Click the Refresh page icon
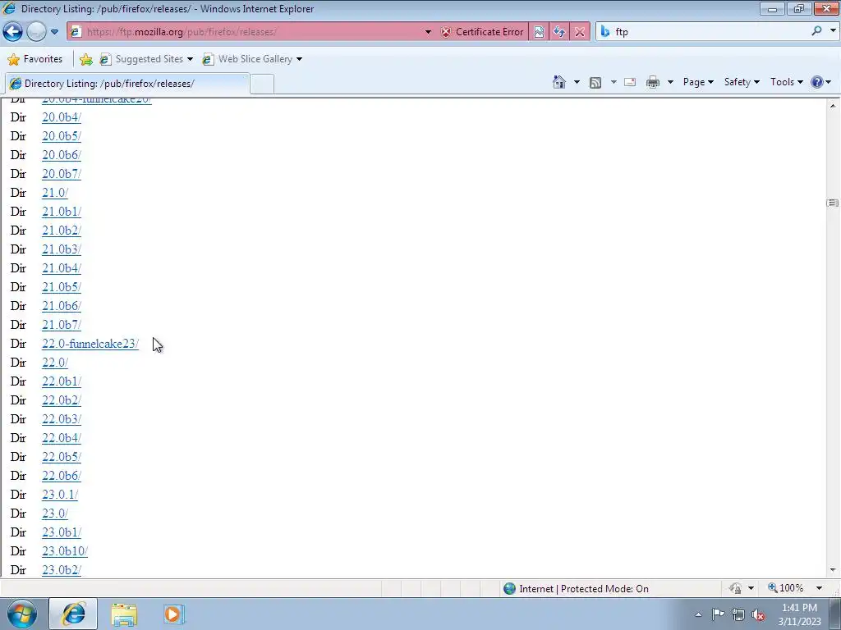This screenshot has height=630, width=841. tap(558, 32)
